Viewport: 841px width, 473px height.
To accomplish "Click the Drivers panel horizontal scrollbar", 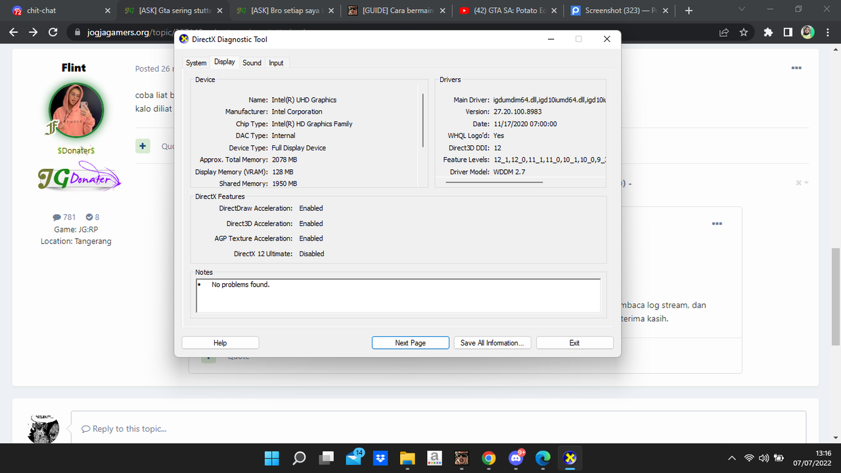I will coord(494,181).
